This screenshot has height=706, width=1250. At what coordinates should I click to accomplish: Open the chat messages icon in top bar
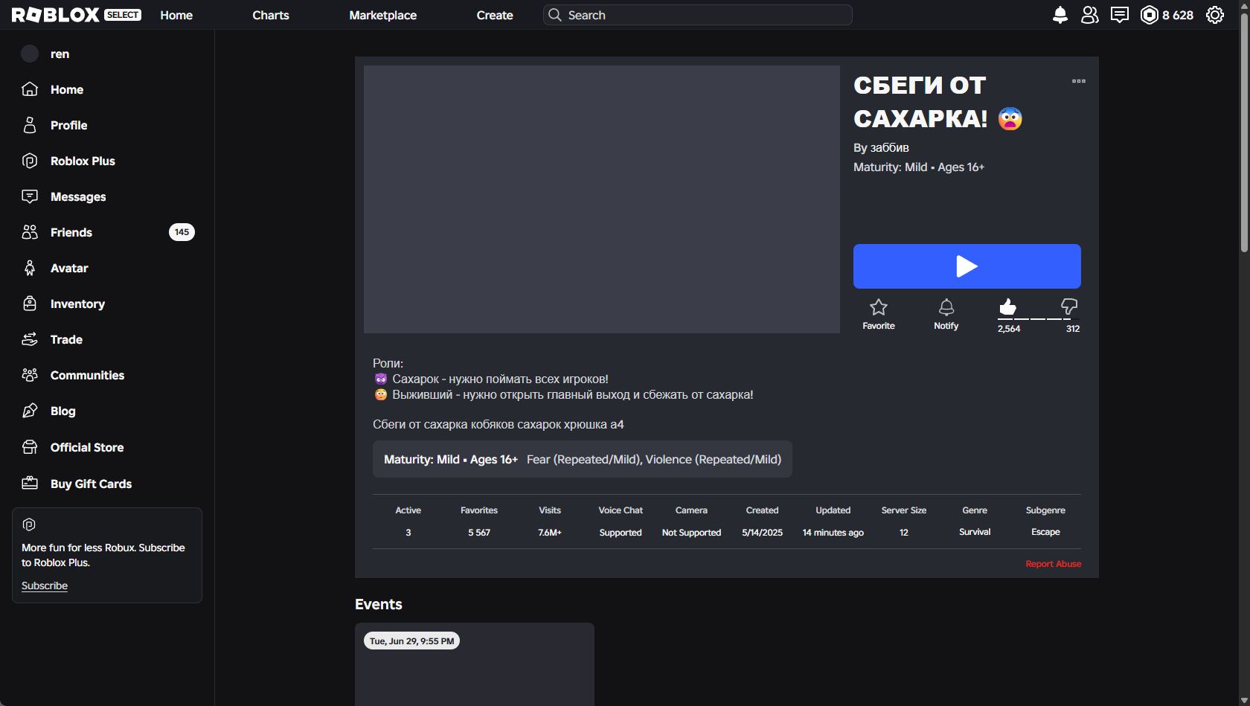[x=1120, y=15]
